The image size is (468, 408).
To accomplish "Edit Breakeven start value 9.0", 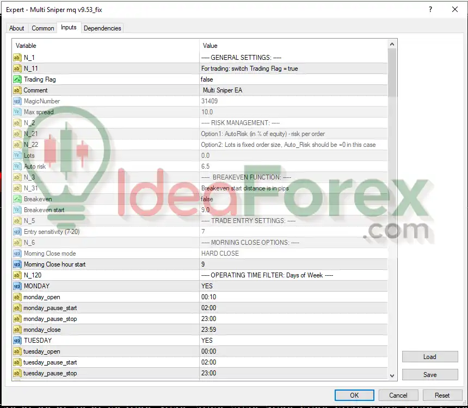I will pyautogui.click(x=293, y=210).
